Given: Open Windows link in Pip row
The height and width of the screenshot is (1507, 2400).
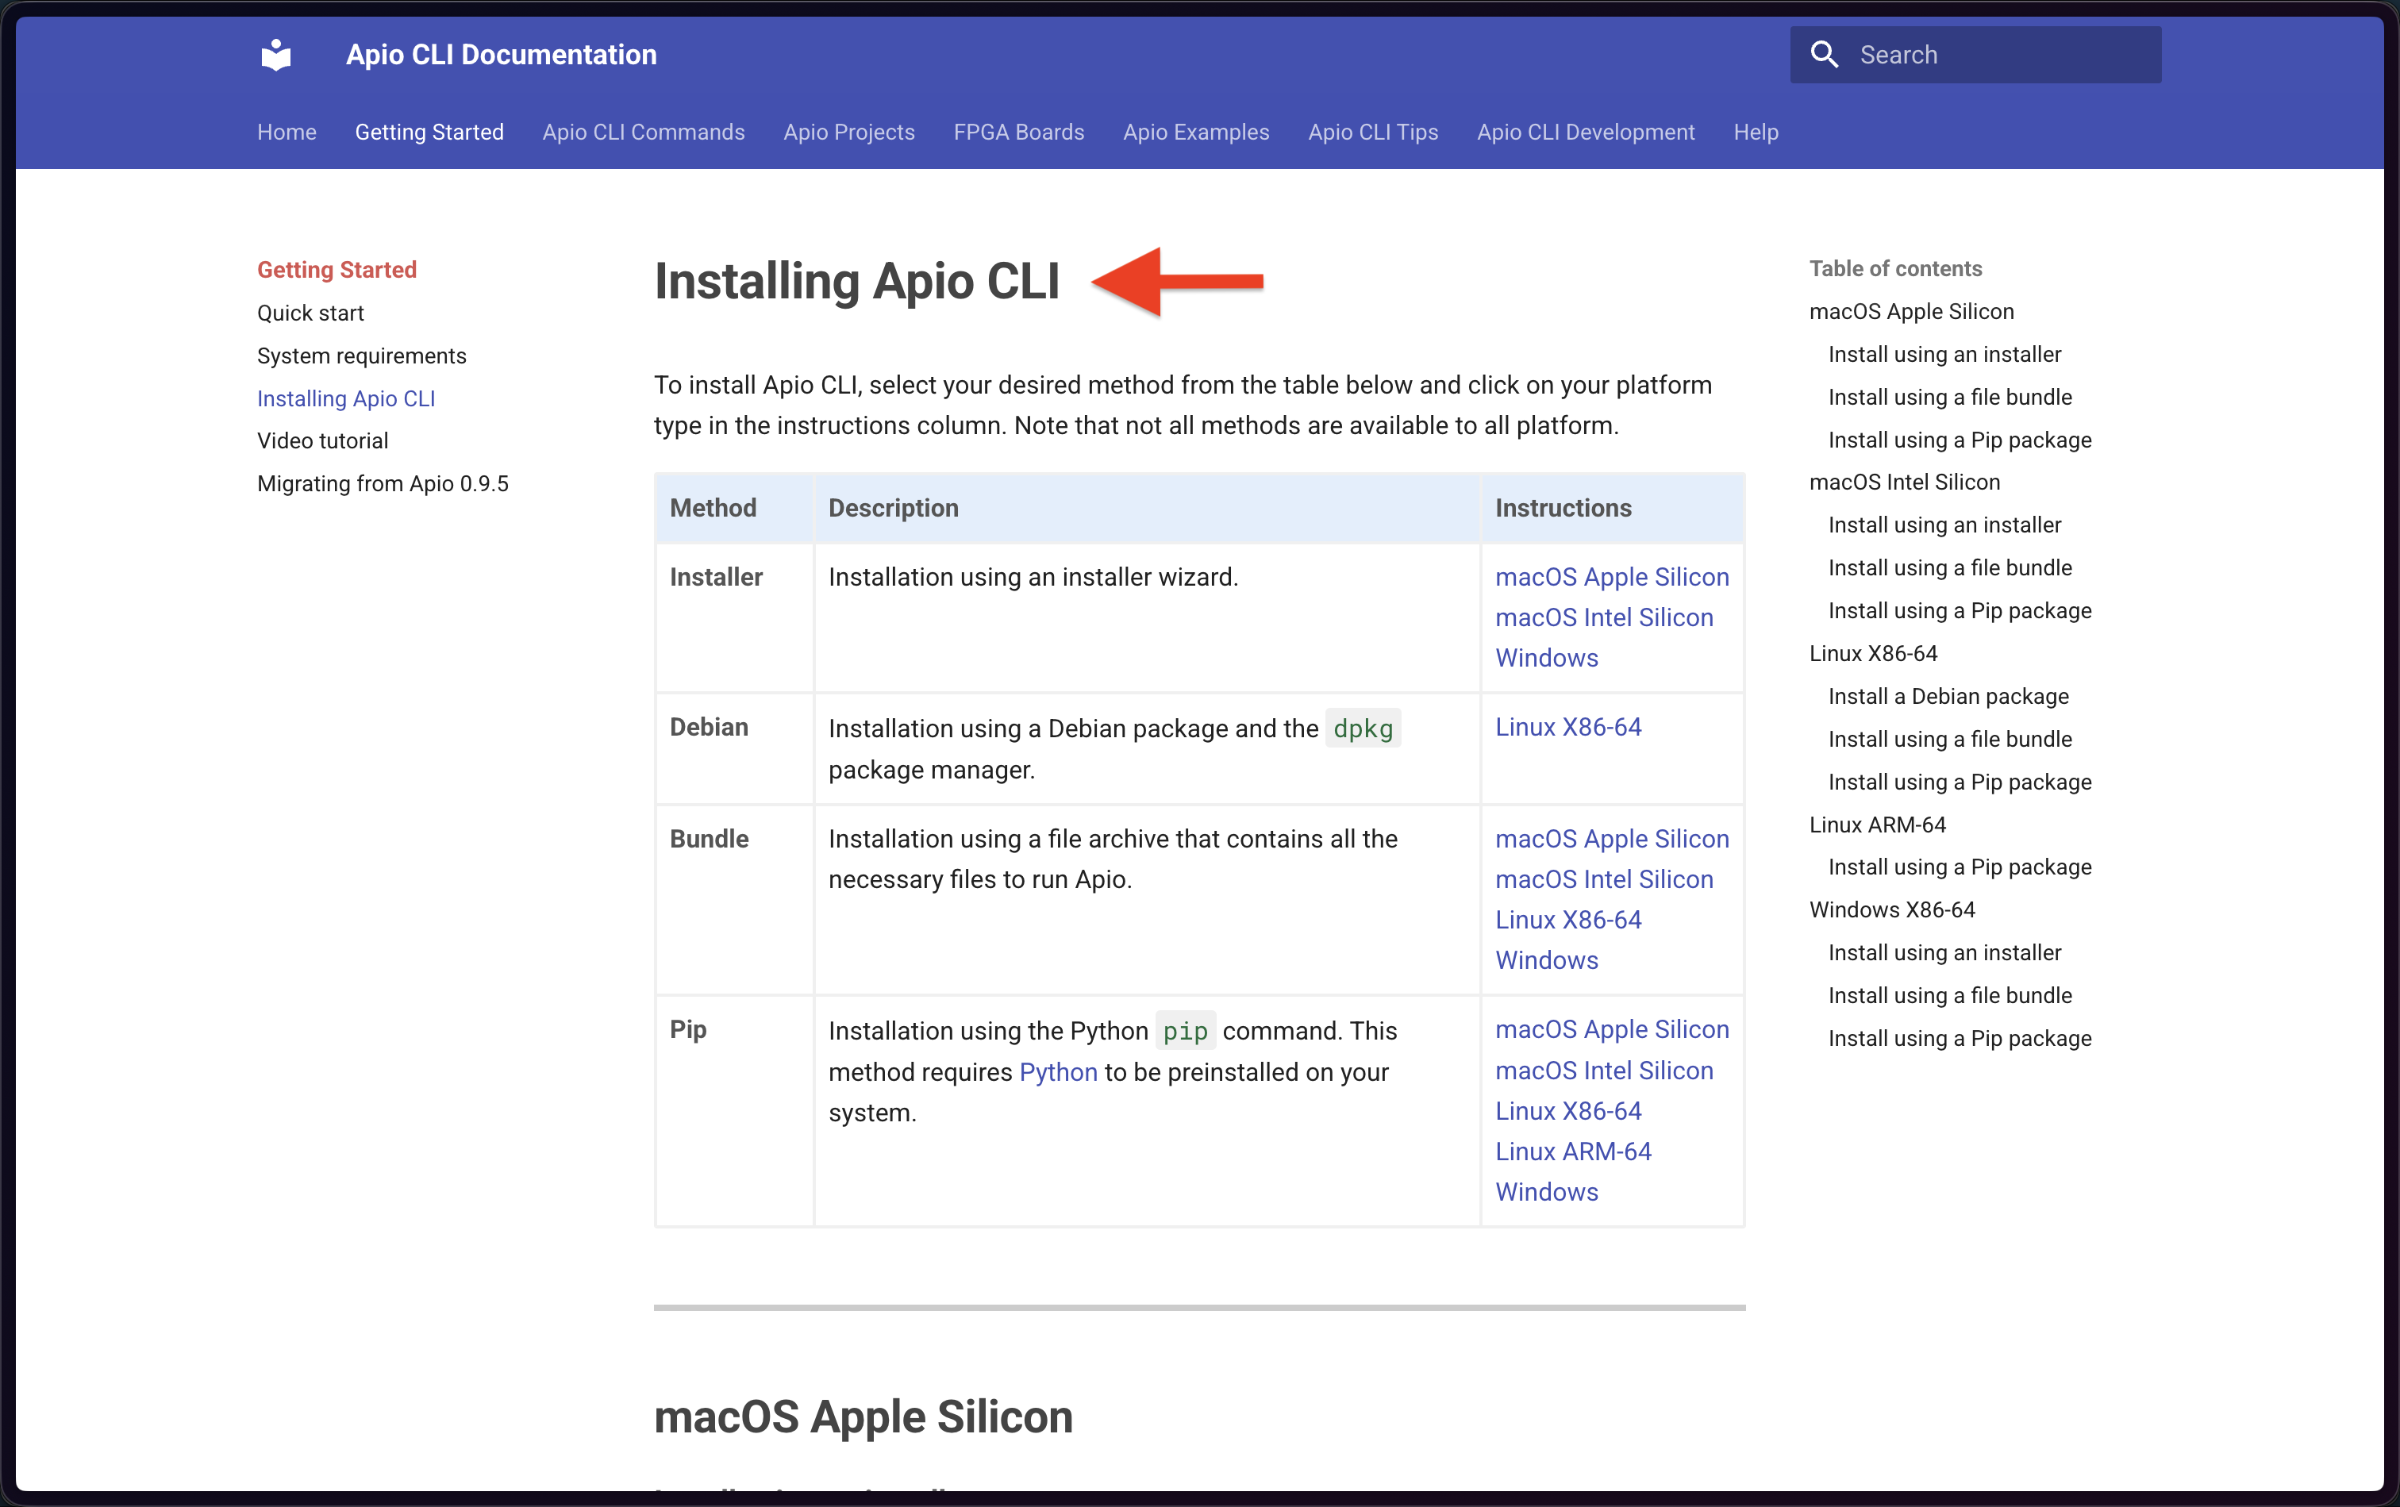Looking at the screenshot, I should click(1547, 1192).
